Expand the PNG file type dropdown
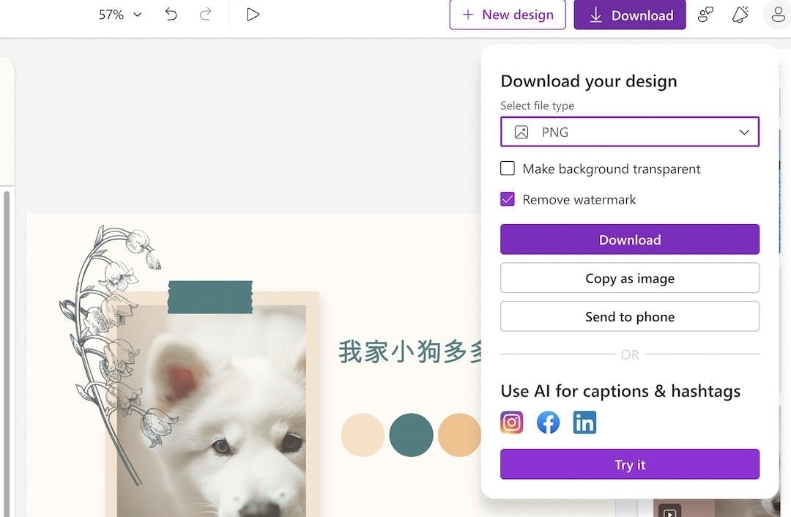Viewport: 791px width, 517px height. point(630,133)
